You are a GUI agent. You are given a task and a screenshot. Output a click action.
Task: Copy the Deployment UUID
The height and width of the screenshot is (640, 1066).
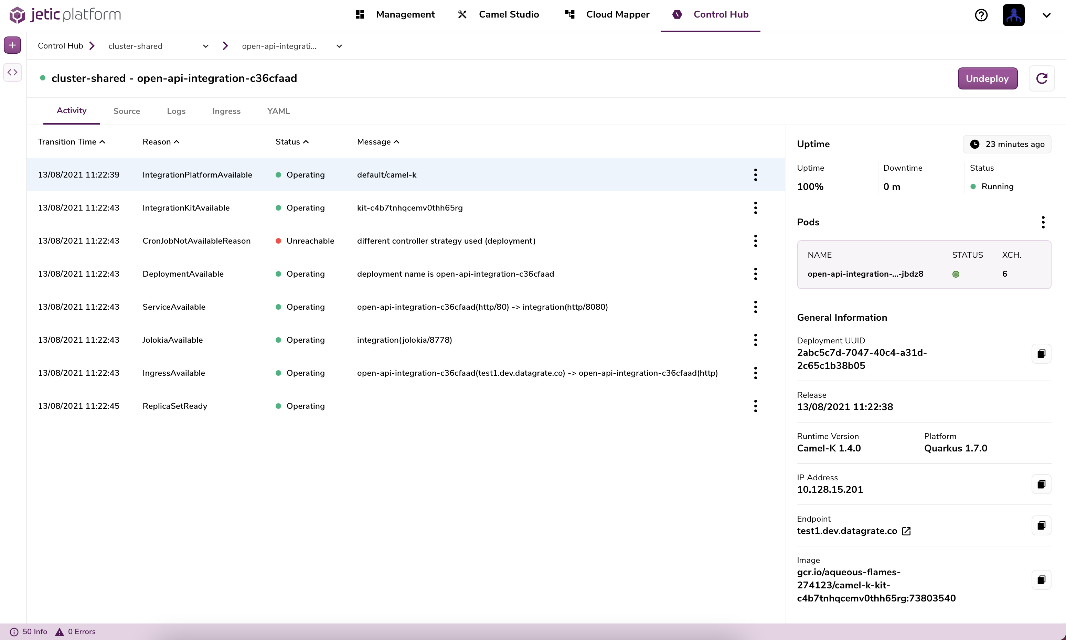coord(1042,354)
